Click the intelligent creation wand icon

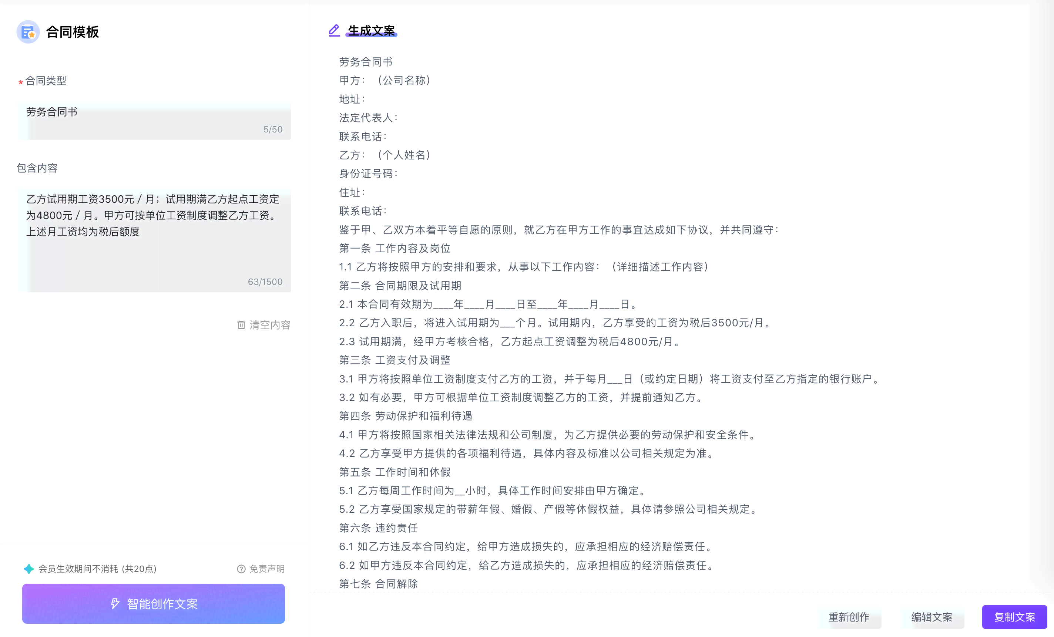(x=114, y=604)
